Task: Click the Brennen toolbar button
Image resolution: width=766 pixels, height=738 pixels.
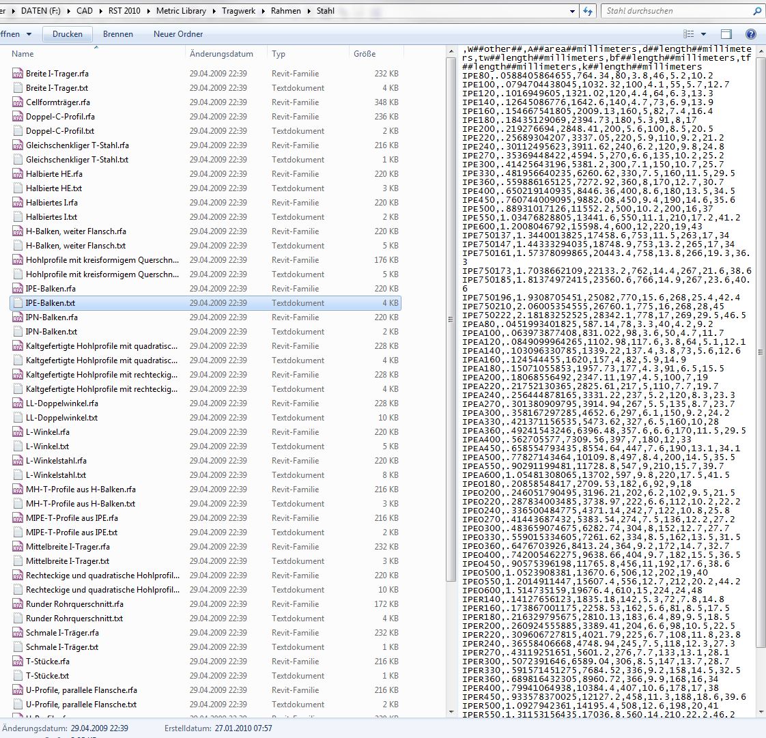Action: [x=117, y=34]
